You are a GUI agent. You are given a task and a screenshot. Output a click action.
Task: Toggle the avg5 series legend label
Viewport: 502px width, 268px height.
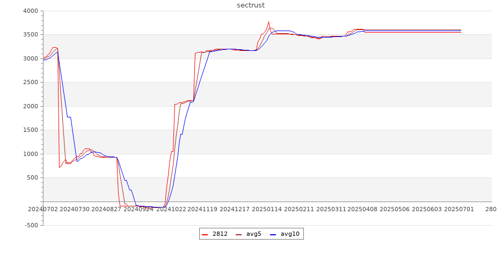pos(253,234)
